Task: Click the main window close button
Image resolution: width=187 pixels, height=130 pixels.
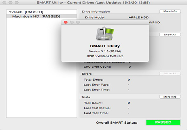Action: coord(4,3)
